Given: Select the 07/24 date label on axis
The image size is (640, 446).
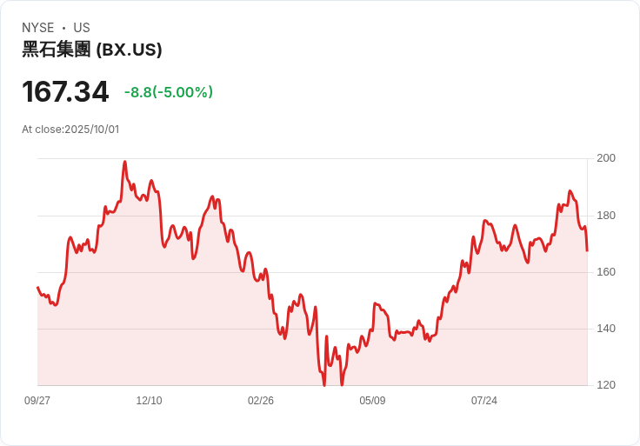Looking at the screenshot, I should pyautogui.click(x=484, y=401).
